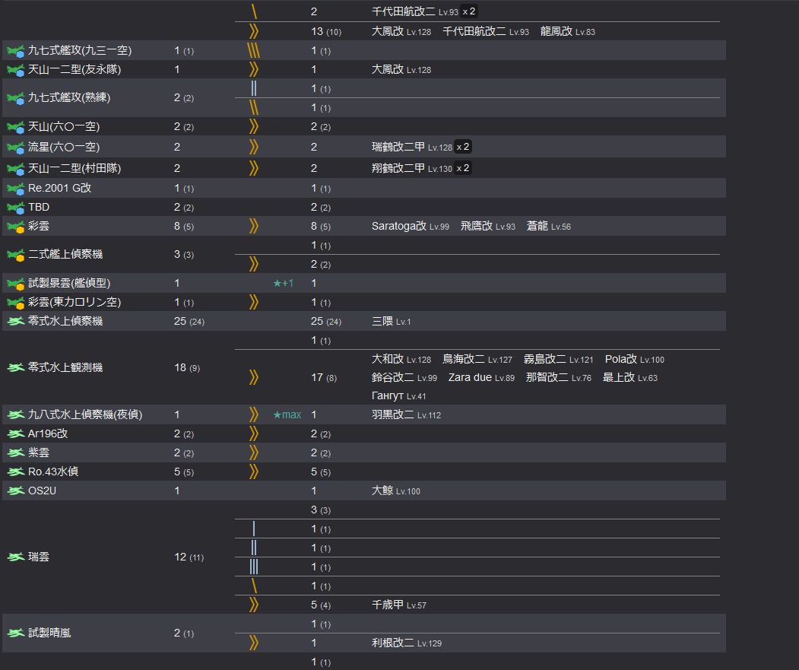Screen dimensions: 799x670
Task: Click the ★+1 improvement label
Action: [x=284, y=284]
